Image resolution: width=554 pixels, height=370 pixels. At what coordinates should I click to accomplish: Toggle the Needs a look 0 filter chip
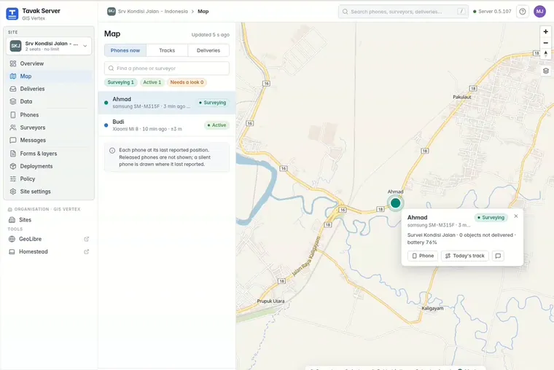pyautogui.click(x=187, y=82)
